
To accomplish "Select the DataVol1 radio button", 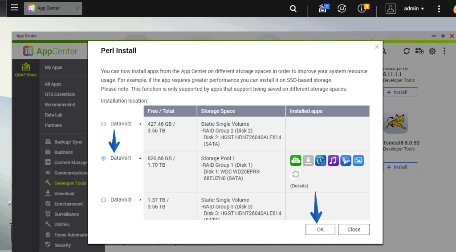I will click(x=104, y=158).
